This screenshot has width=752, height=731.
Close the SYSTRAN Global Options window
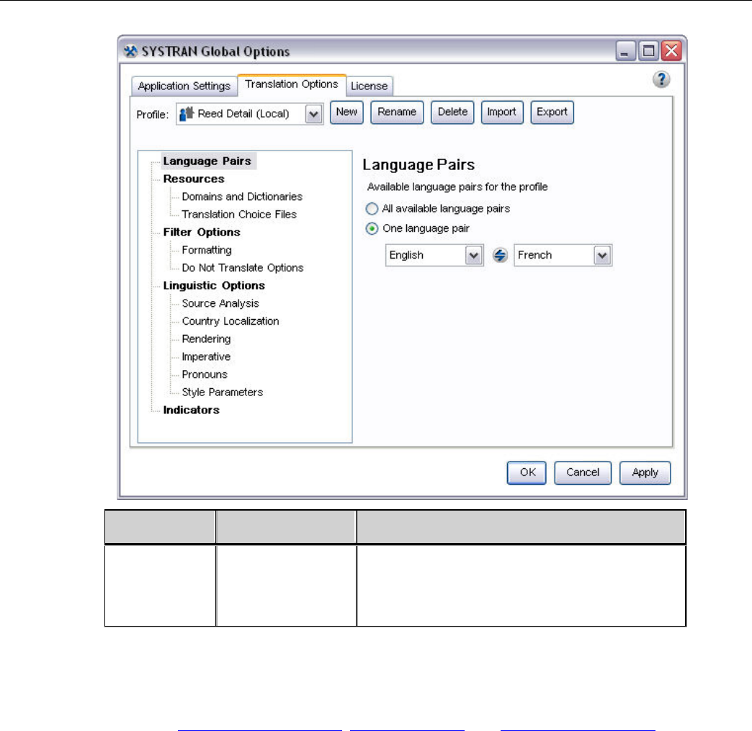tap(671, 51)
